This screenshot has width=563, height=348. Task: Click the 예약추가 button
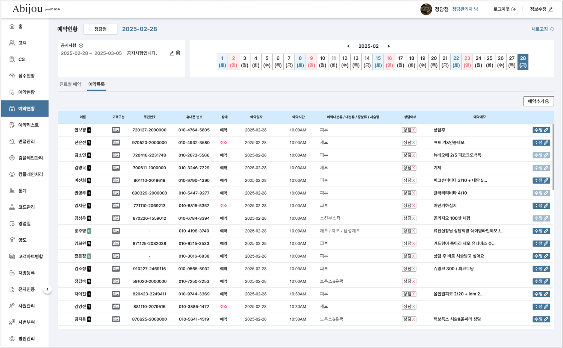point(538,101)
